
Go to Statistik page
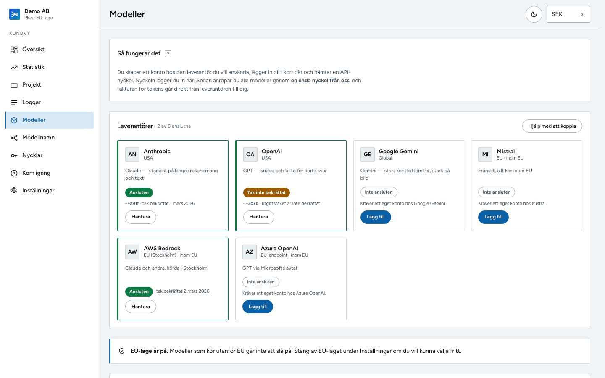click(x=50, y=67)
